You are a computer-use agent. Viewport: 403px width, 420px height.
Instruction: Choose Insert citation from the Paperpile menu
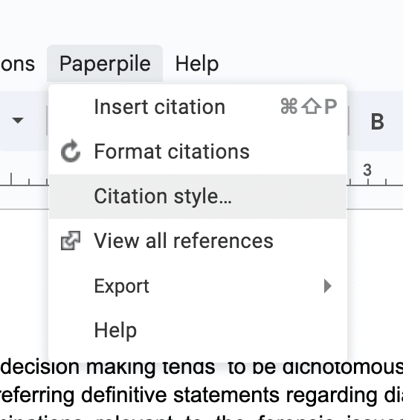pos(198,107)
